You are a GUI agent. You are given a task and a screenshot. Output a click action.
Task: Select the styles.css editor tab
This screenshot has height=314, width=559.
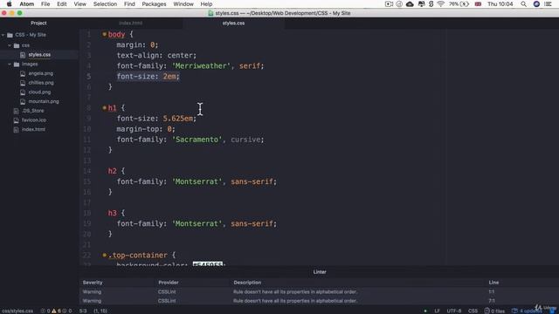click(233, 24)
